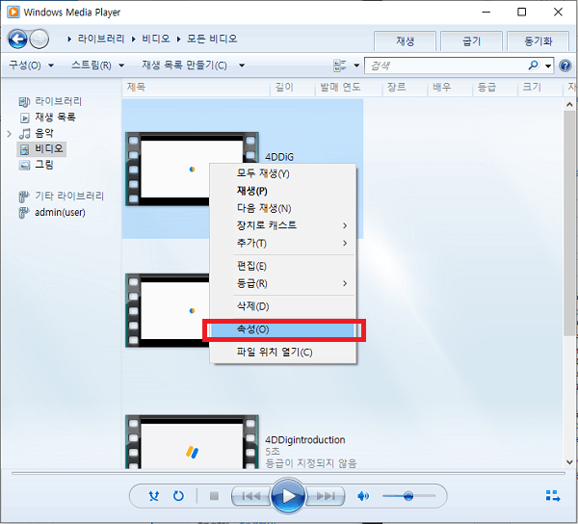Toggle repeat playback

[178, 496]
